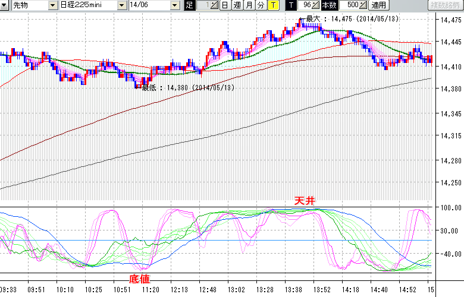
Task: Switch chart to 週 (weekly) bars
Action: click(237, 5)
